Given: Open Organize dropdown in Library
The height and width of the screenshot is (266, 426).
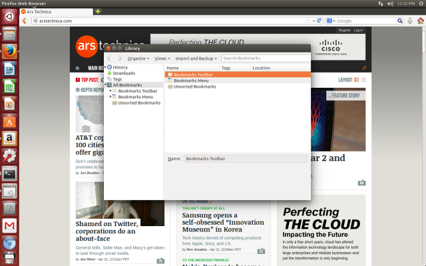Looking at the screenshot, I should click(x=138, y=59).
